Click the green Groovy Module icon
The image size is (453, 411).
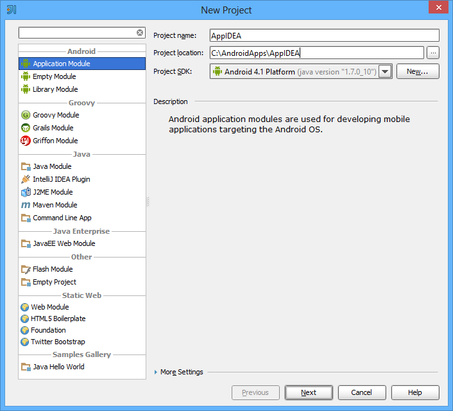(26, 115)
